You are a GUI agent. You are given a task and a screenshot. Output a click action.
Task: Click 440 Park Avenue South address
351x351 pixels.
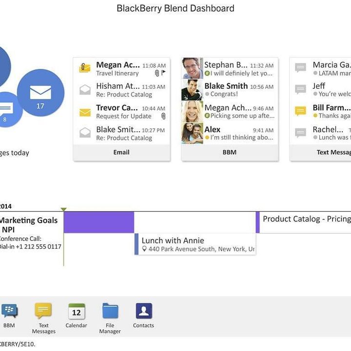[201, 249]
